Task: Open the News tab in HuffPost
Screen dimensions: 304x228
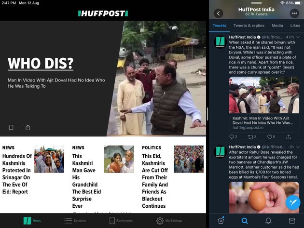Action: pos(32,221)
